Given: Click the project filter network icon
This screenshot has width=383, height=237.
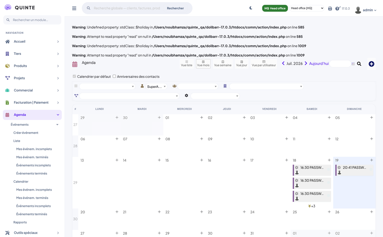Looking at the screenshot, I should click(x=76, y=96).
